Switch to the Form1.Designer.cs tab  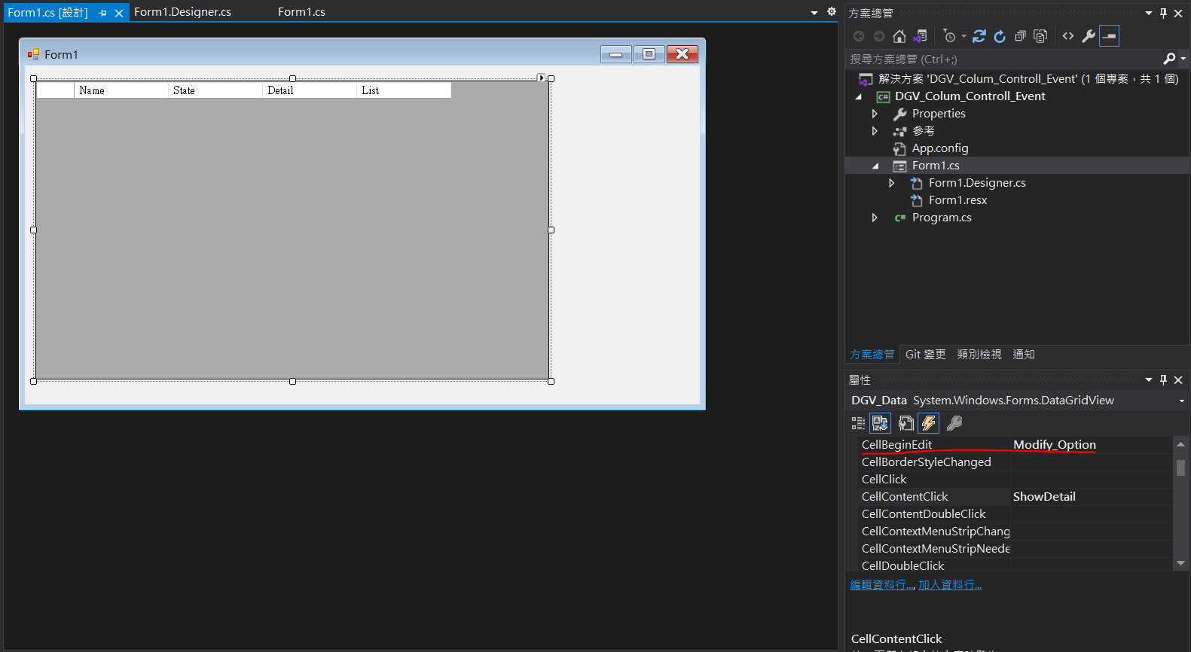coord(182,12)
